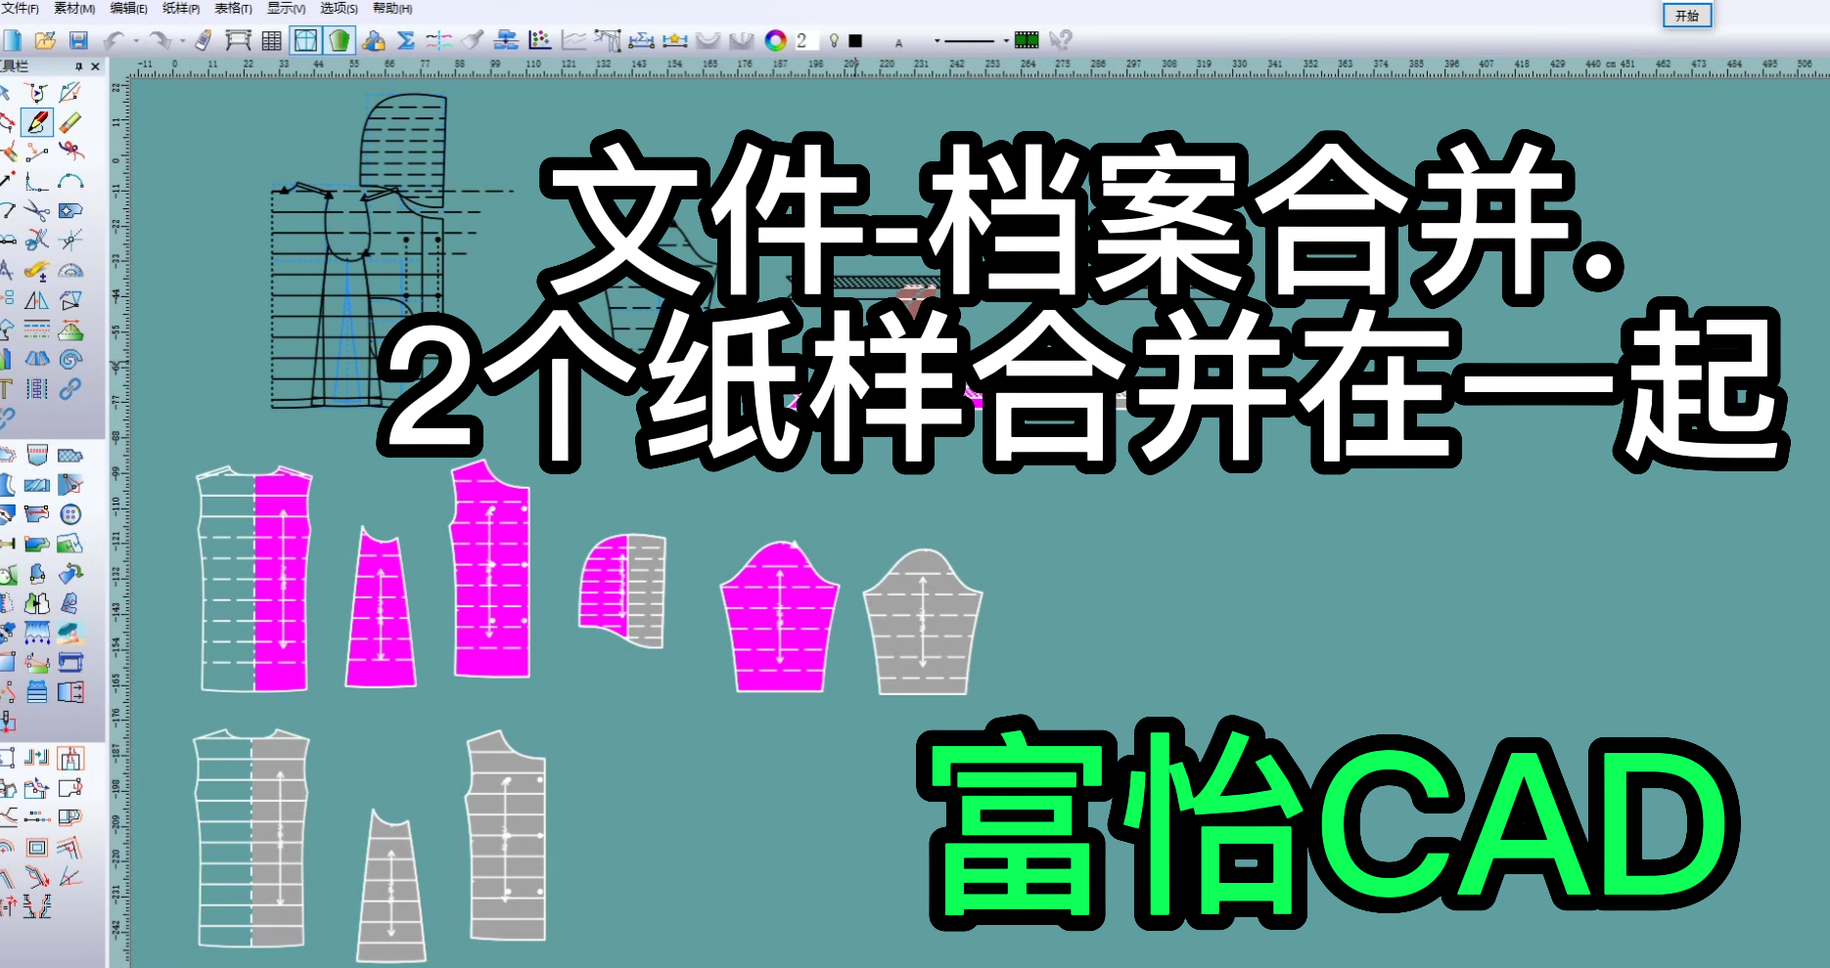Image resolution: width=1830 pixels, height=968 pixels.
Task: Toggle the green pattern fill display icon
Action: point(340,40)
